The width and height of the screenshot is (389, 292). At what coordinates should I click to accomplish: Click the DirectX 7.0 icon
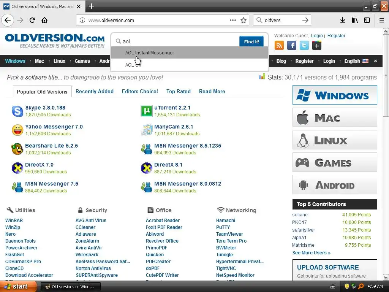pos(17,168)
